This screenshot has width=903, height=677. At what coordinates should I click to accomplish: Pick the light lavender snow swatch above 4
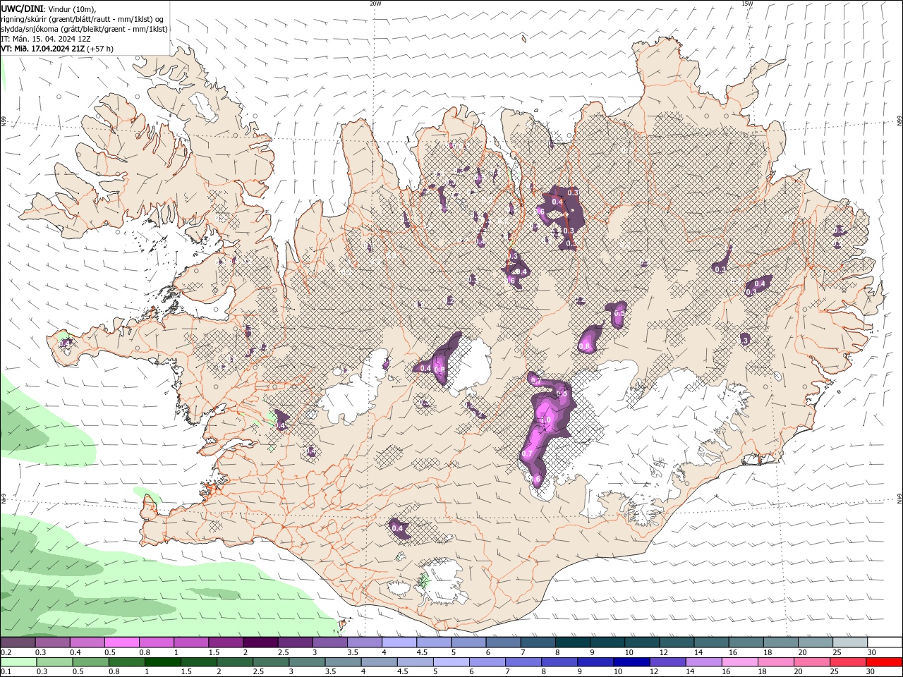click(399, 642)
